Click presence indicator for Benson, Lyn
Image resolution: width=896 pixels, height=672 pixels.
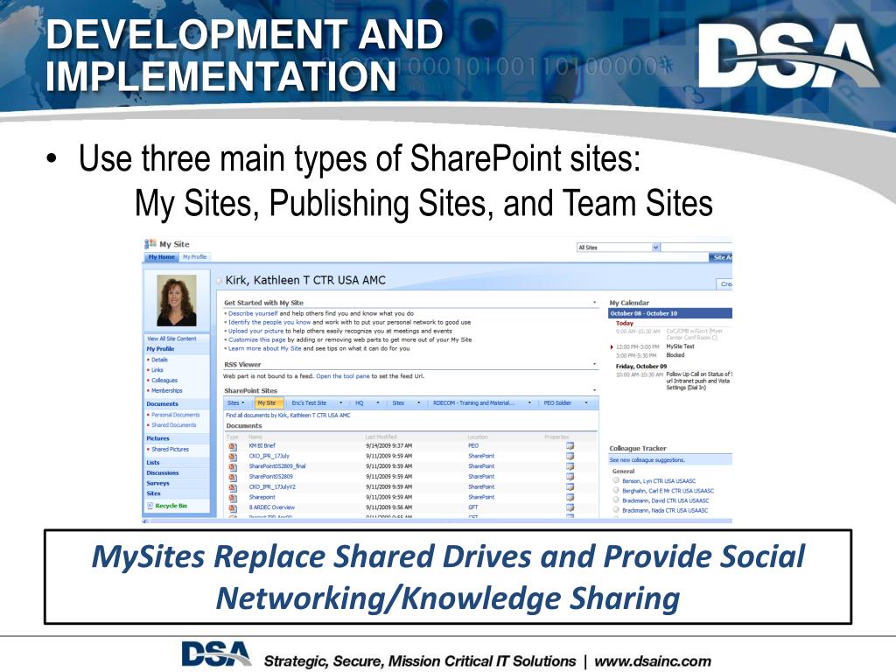click(616, 480)
